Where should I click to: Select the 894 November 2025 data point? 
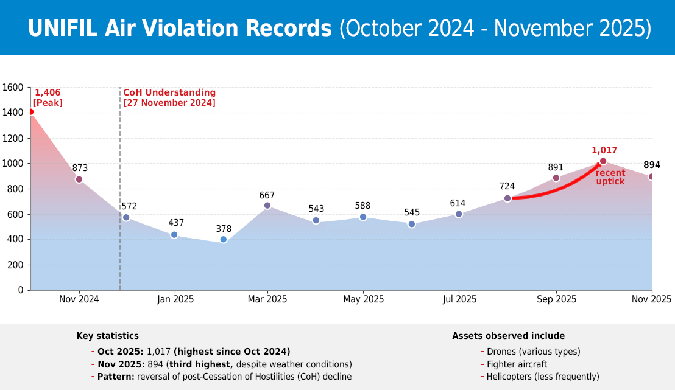coord(651,176)
